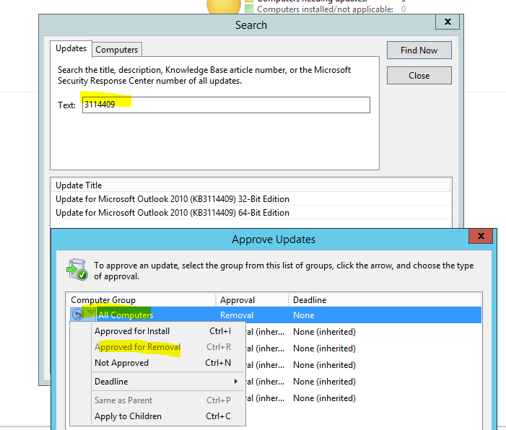Open the approval dropdown arrow for All Computers
This screenshot has height=430, width=506.
pyautogui.click(x=91, y=312)
